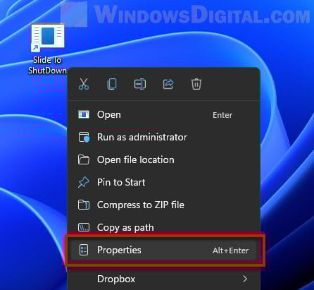Click the Cut scissors icon
This screenshot has height=290, width=314.
pyautogui.click(x=84, y=84)
